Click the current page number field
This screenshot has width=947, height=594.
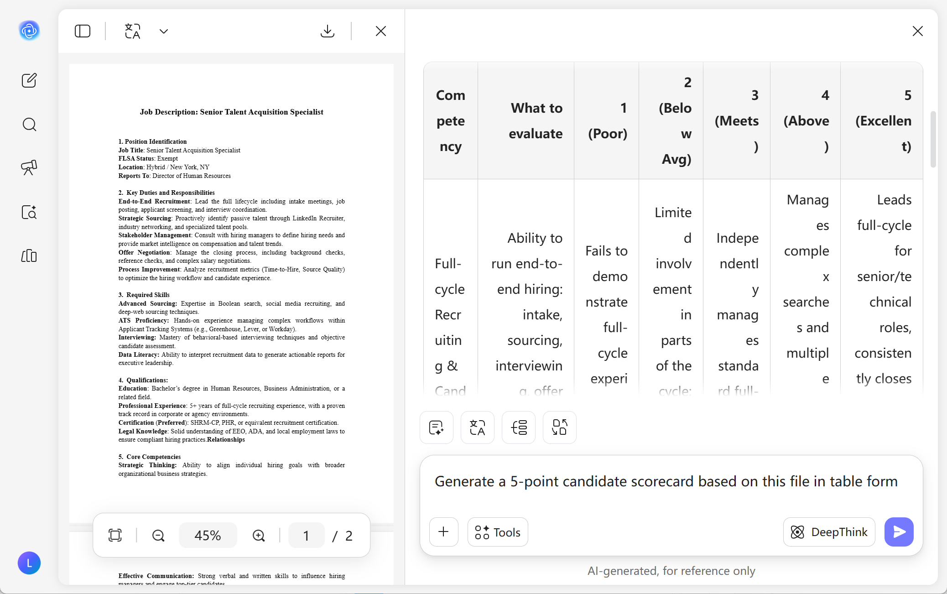pos(306,535)
